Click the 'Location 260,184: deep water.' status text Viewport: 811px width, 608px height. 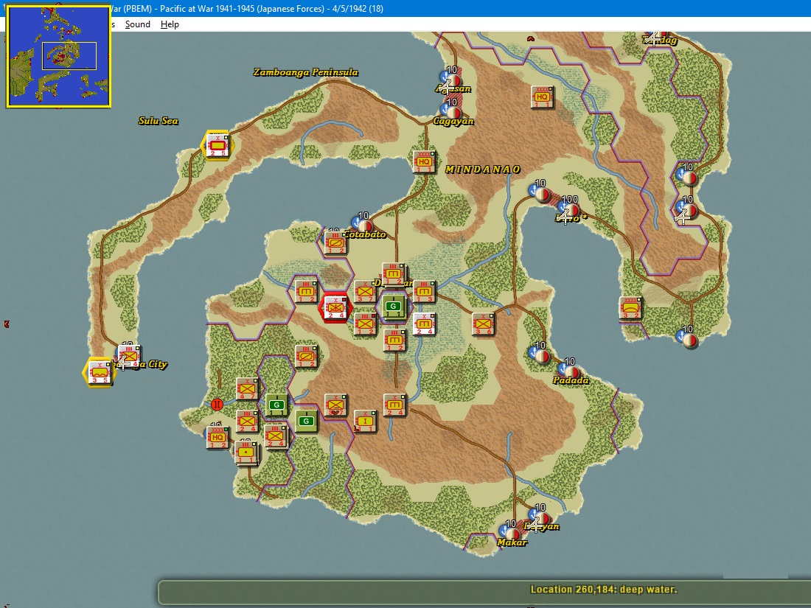pos(604,590)
